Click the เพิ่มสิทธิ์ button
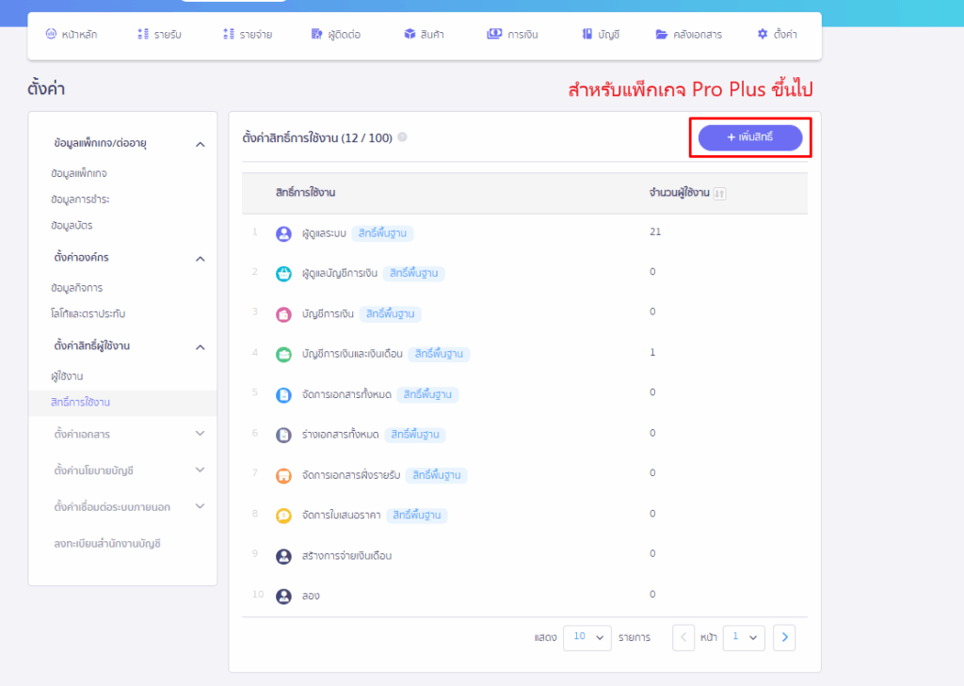This screenshot has height=686, width=964. pos(750,137)
